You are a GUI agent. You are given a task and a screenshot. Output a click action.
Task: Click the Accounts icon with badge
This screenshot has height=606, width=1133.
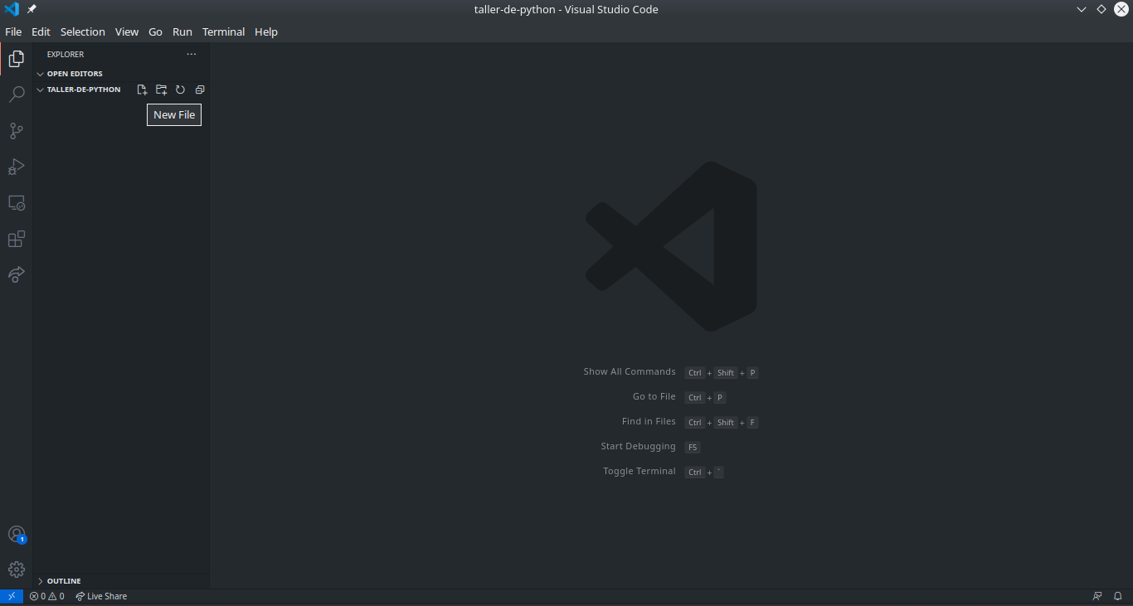pyautogui.click(x=16, y=535)
